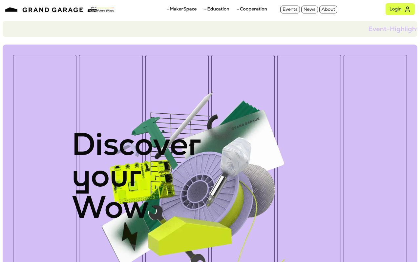Click the green circuit board graphic

coord(142,182)
